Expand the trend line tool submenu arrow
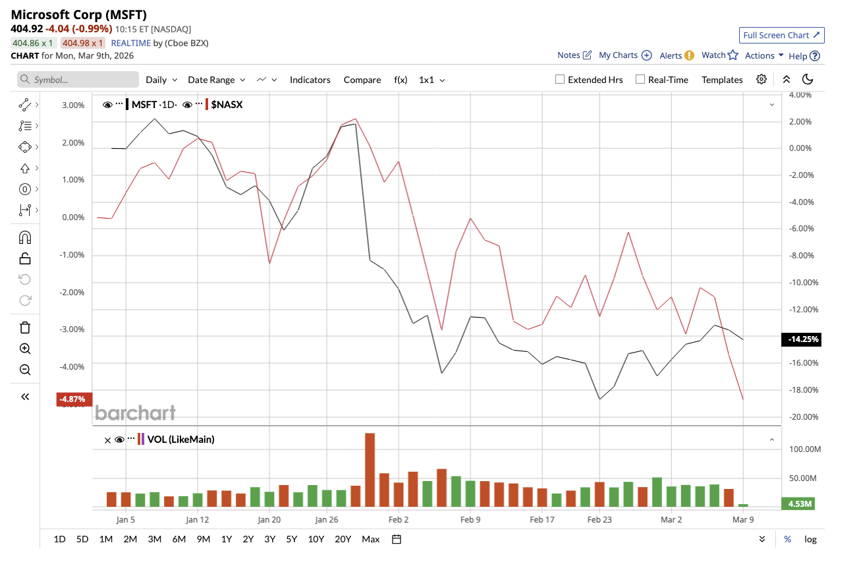Image resolution: width=859 pixels, height=572 pixels. (x=37, y=104)
